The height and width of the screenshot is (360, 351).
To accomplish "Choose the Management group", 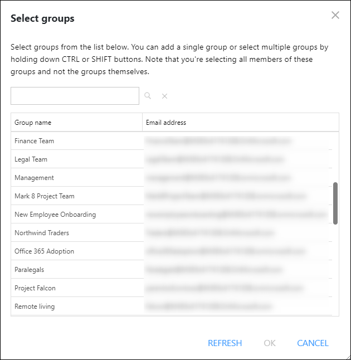I will (x=171, y=177).
